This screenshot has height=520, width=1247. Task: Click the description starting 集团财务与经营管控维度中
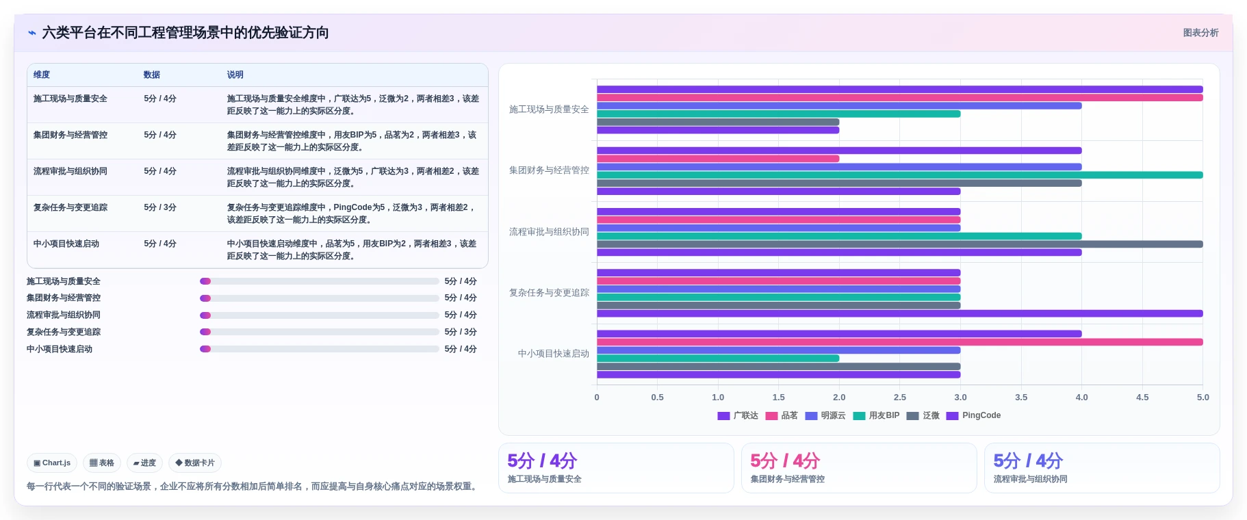[x=353, y=141]
